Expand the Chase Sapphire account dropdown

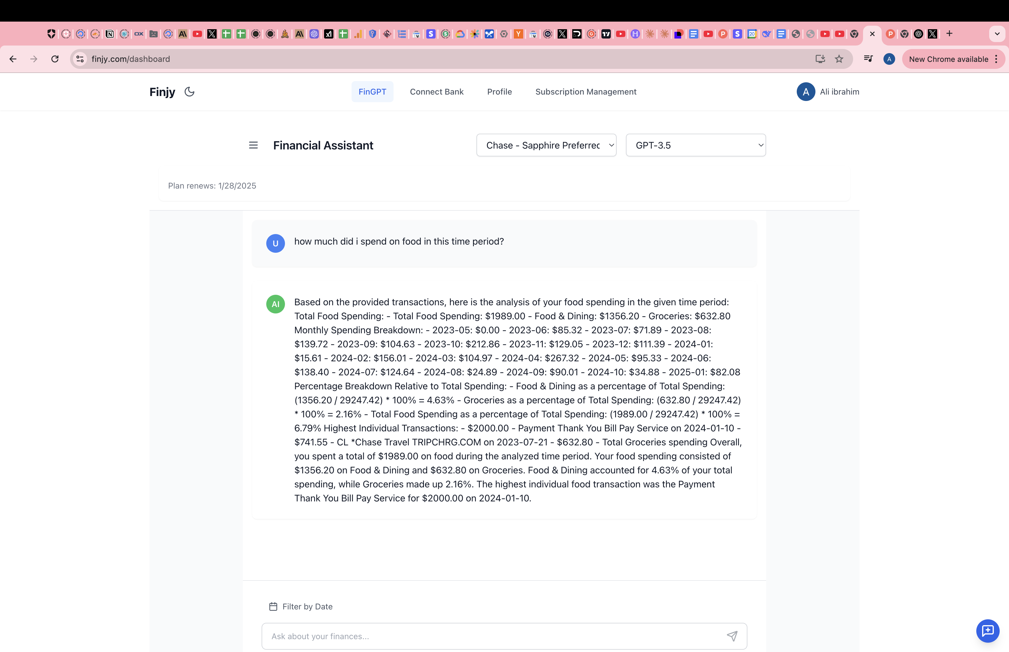click(546, 145)
